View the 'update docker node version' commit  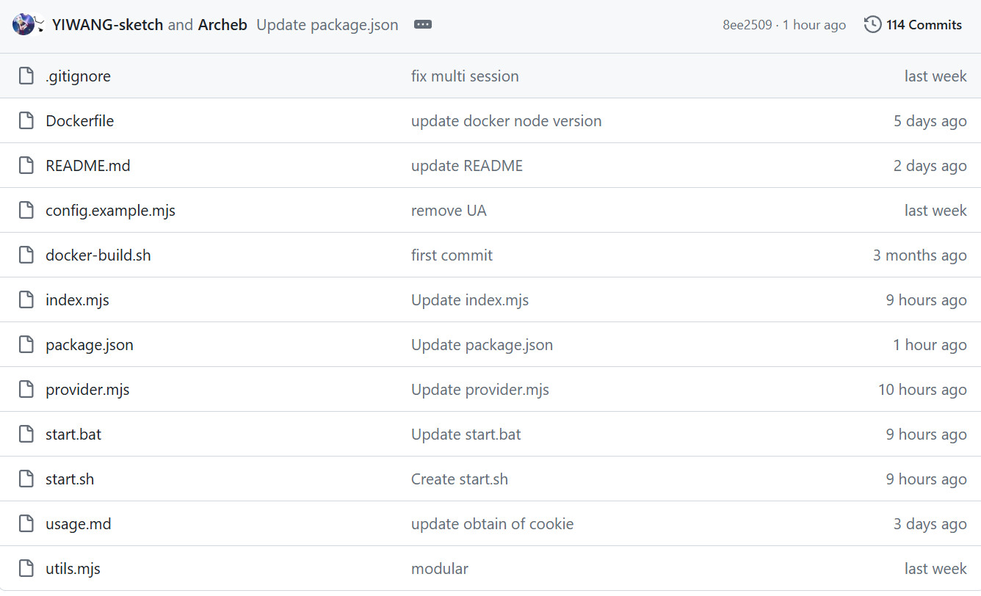coord(506,120)
